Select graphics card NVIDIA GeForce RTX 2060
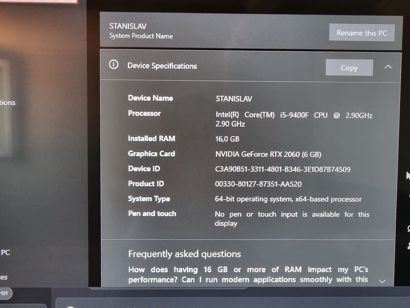The height and width of the screenshot is (308, 410). 258,154
